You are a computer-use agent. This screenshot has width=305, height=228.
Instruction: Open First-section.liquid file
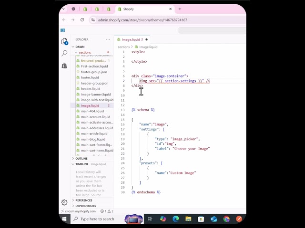94,66
